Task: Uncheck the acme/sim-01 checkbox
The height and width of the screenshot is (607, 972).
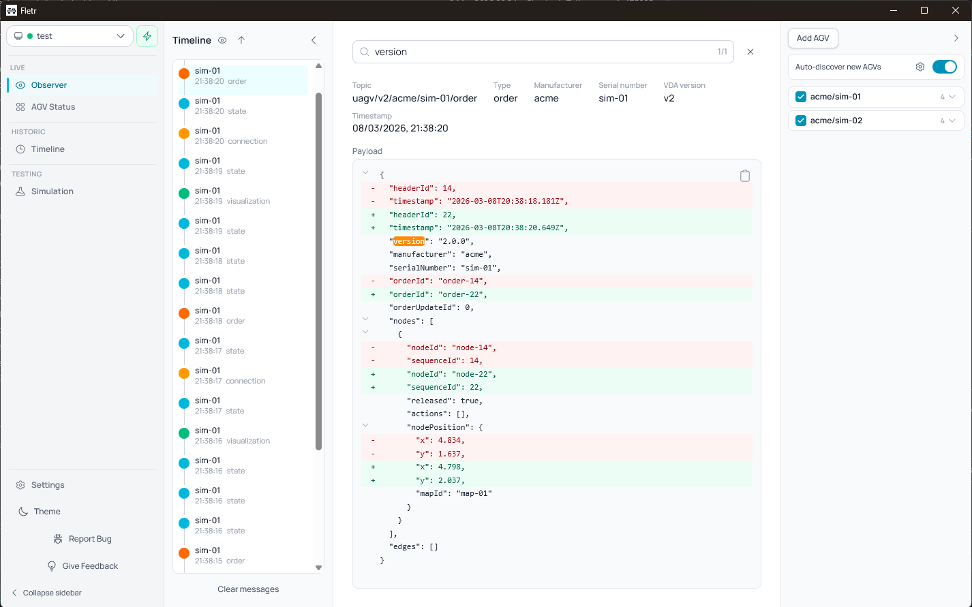Action: [x=801, y=97]
